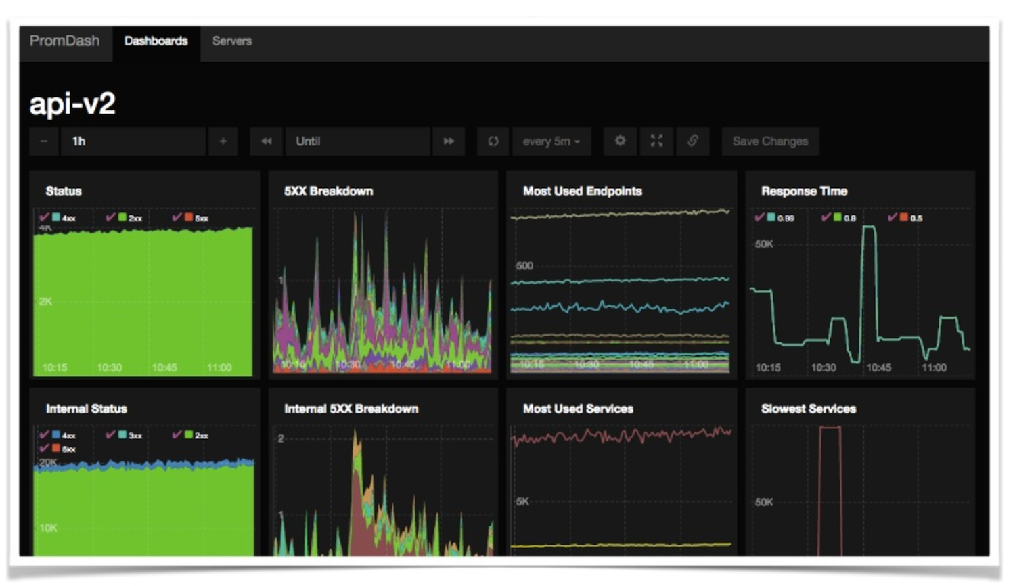Click the '5K' axis label in Most Used Services
The height and width of the screenshot is (586, 1015).
[x=522, y=501]
